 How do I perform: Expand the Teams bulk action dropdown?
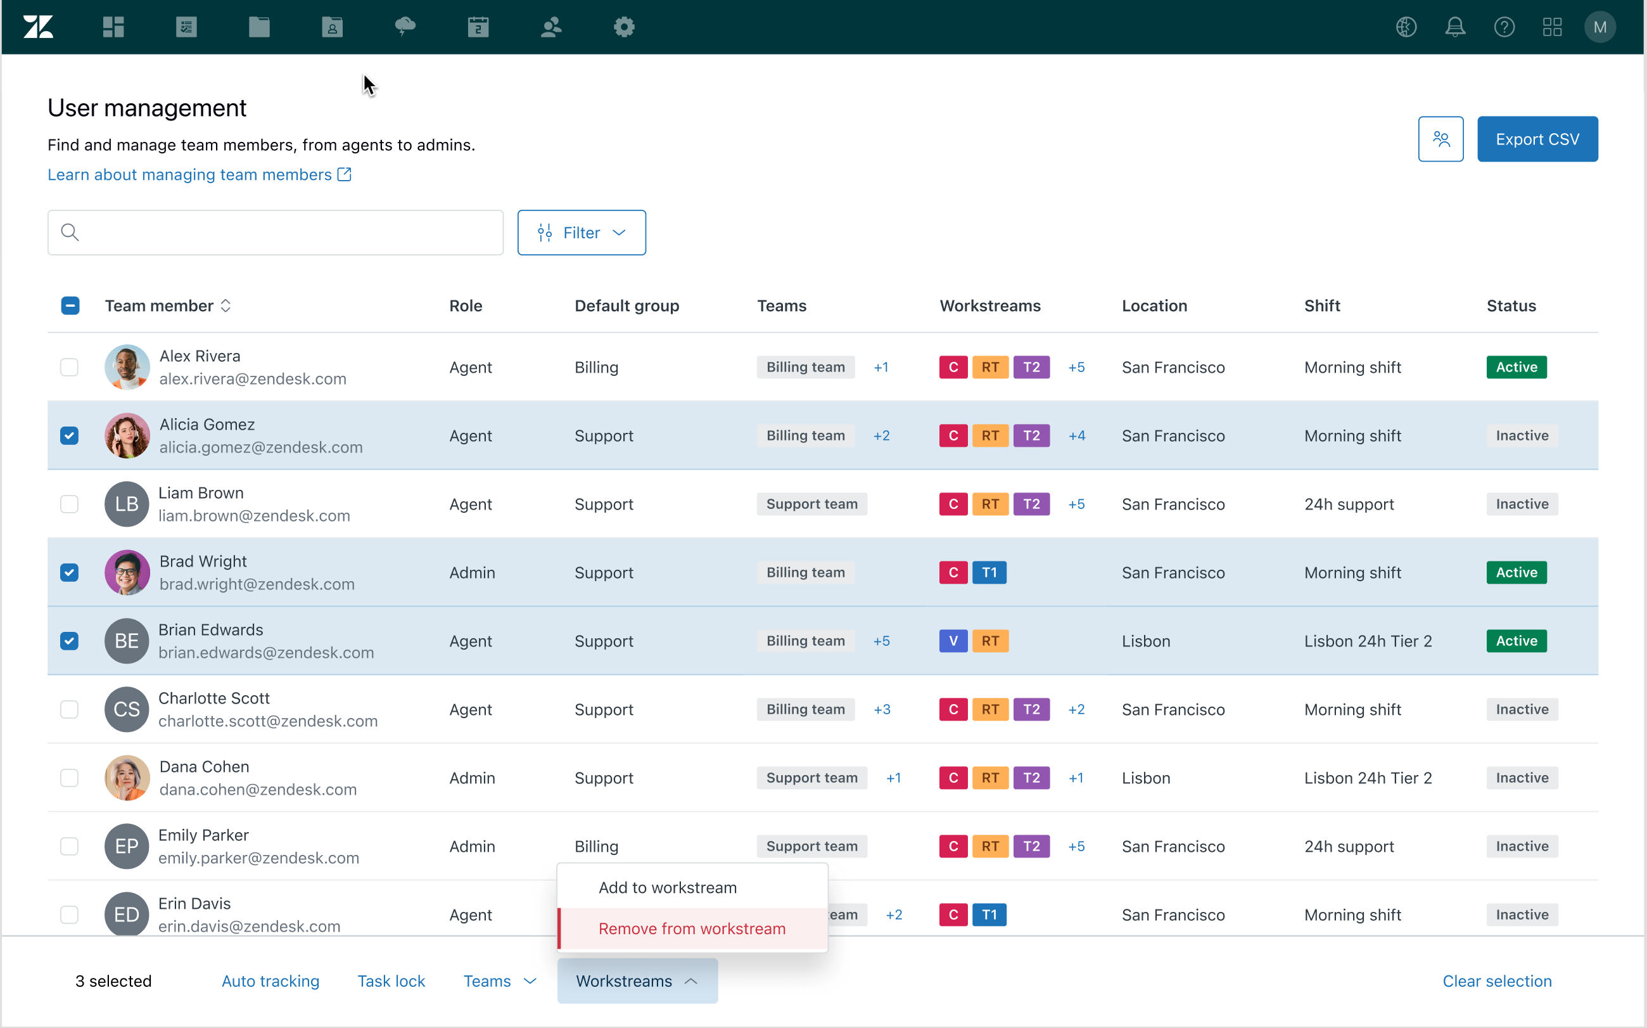pos(500,981)
